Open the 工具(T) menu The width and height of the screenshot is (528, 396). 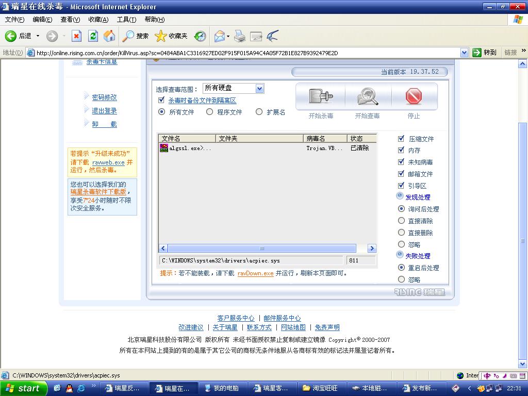[x=127, y=20]
